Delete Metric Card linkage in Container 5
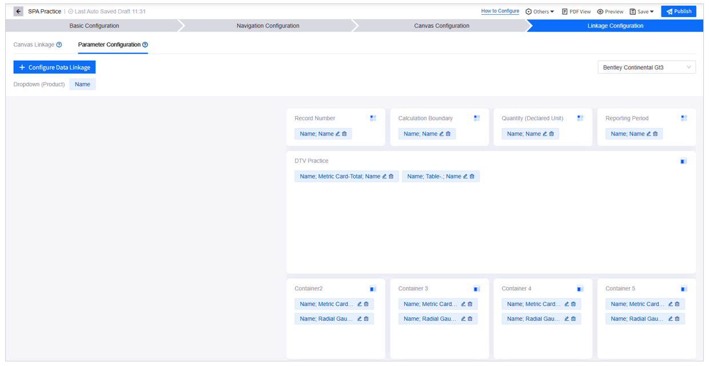The width and height of the screenshot is (709, 366). (678, 304)
